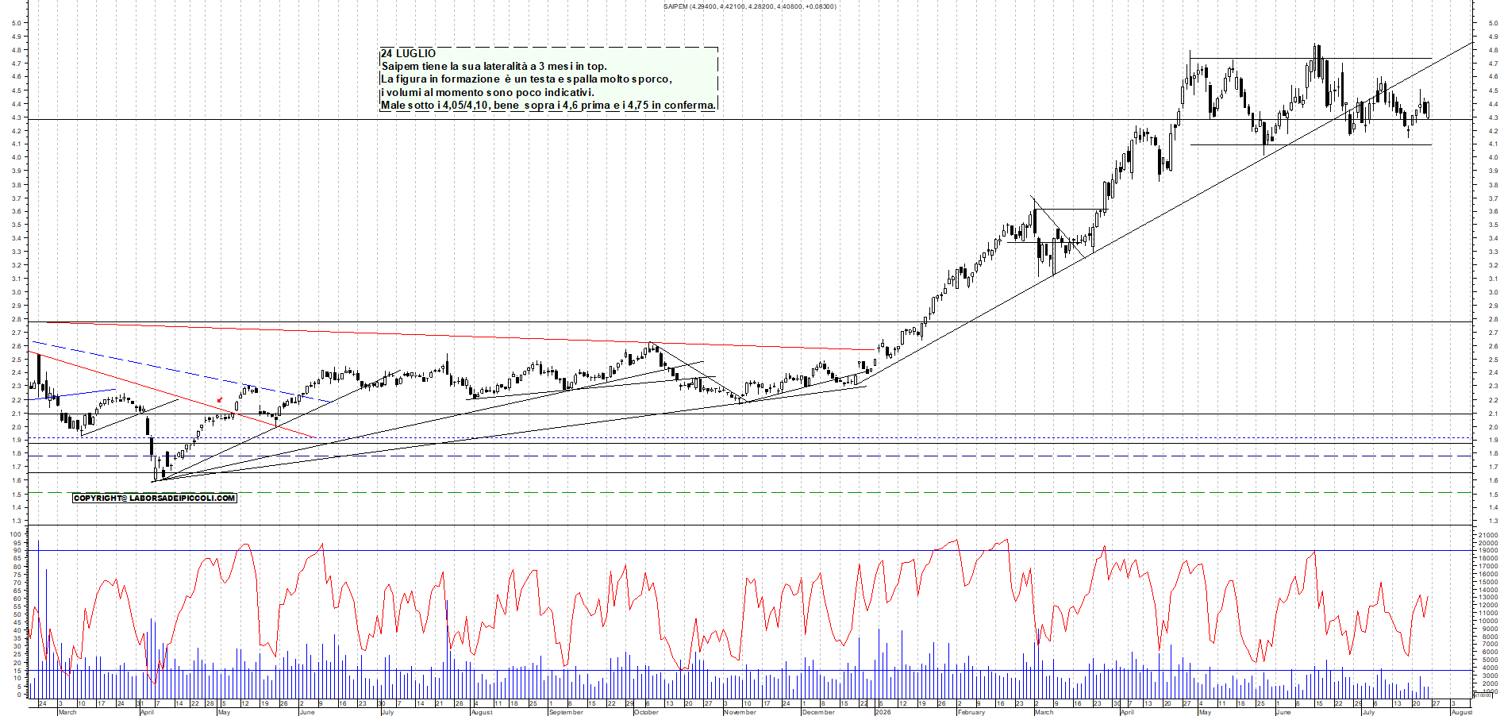Click the COPYRIGHT LABORSADEIPICCOLI.COM label
The width and height of the screenshot is (1500, 716).
(155, 498)
